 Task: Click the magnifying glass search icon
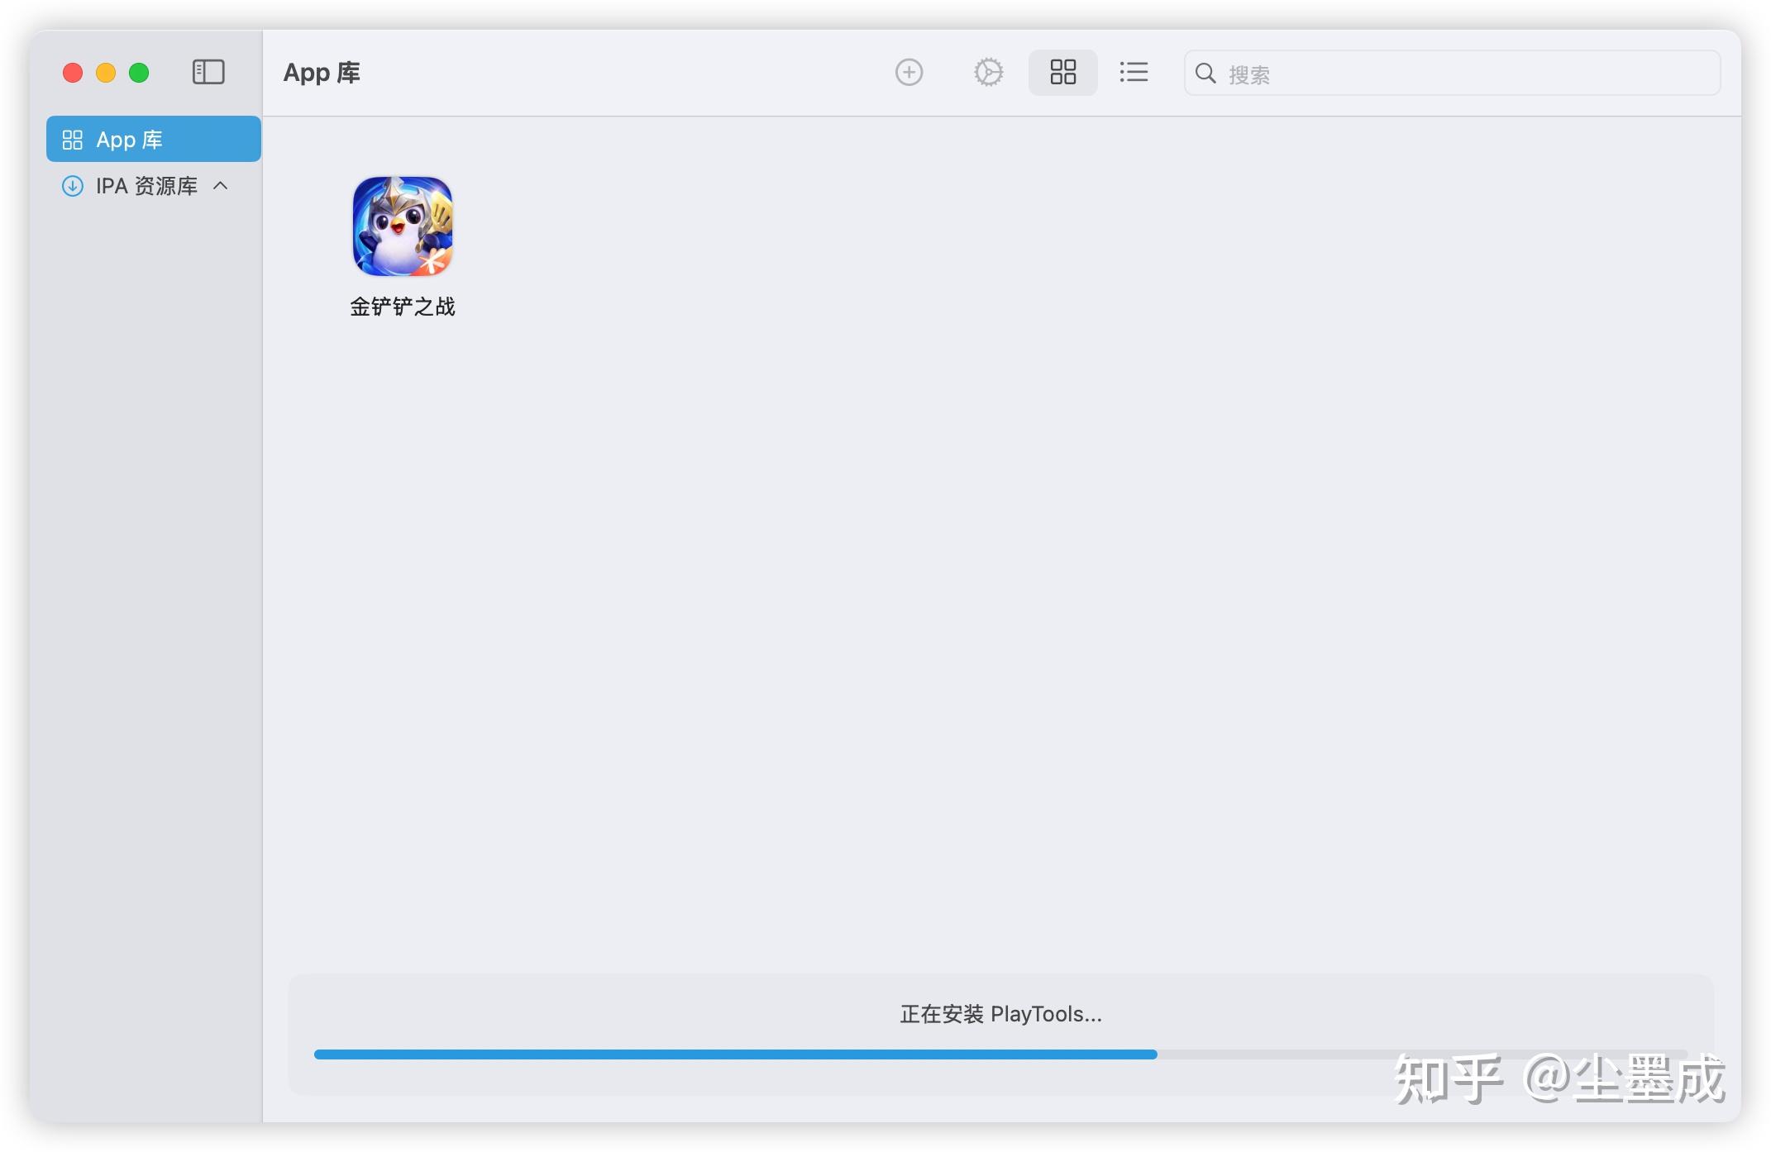[1205, 74]
